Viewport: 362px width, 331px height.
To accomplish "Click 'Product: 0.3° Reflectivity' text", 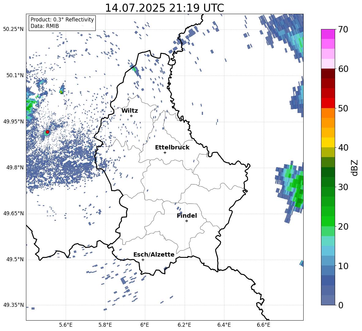I will [62, 20].
